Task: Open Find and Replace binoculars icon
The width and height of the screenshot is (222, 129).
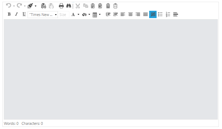Action: pyautogui.click(x=69, y=6)
